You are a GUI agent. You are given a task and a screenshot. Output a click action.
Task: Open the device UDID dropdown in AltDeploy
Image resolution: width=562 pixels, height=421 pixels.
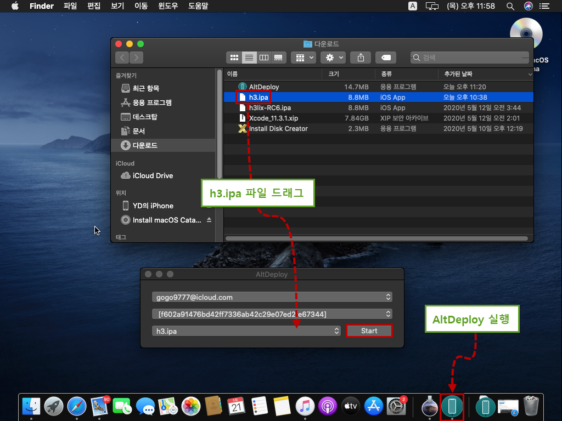[272, 314]
